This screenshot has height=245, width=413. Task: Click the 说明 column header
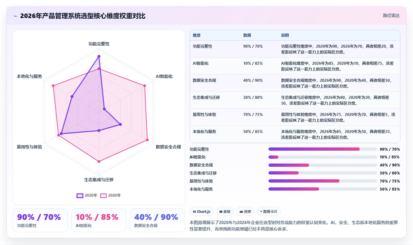pos(285,35)
